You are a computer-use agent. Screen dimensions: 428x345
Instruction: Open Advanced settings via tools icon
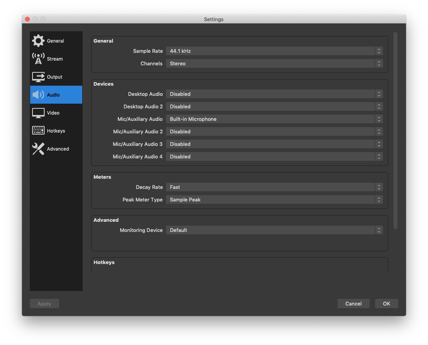pyautogui.click(x=38, y=149)
